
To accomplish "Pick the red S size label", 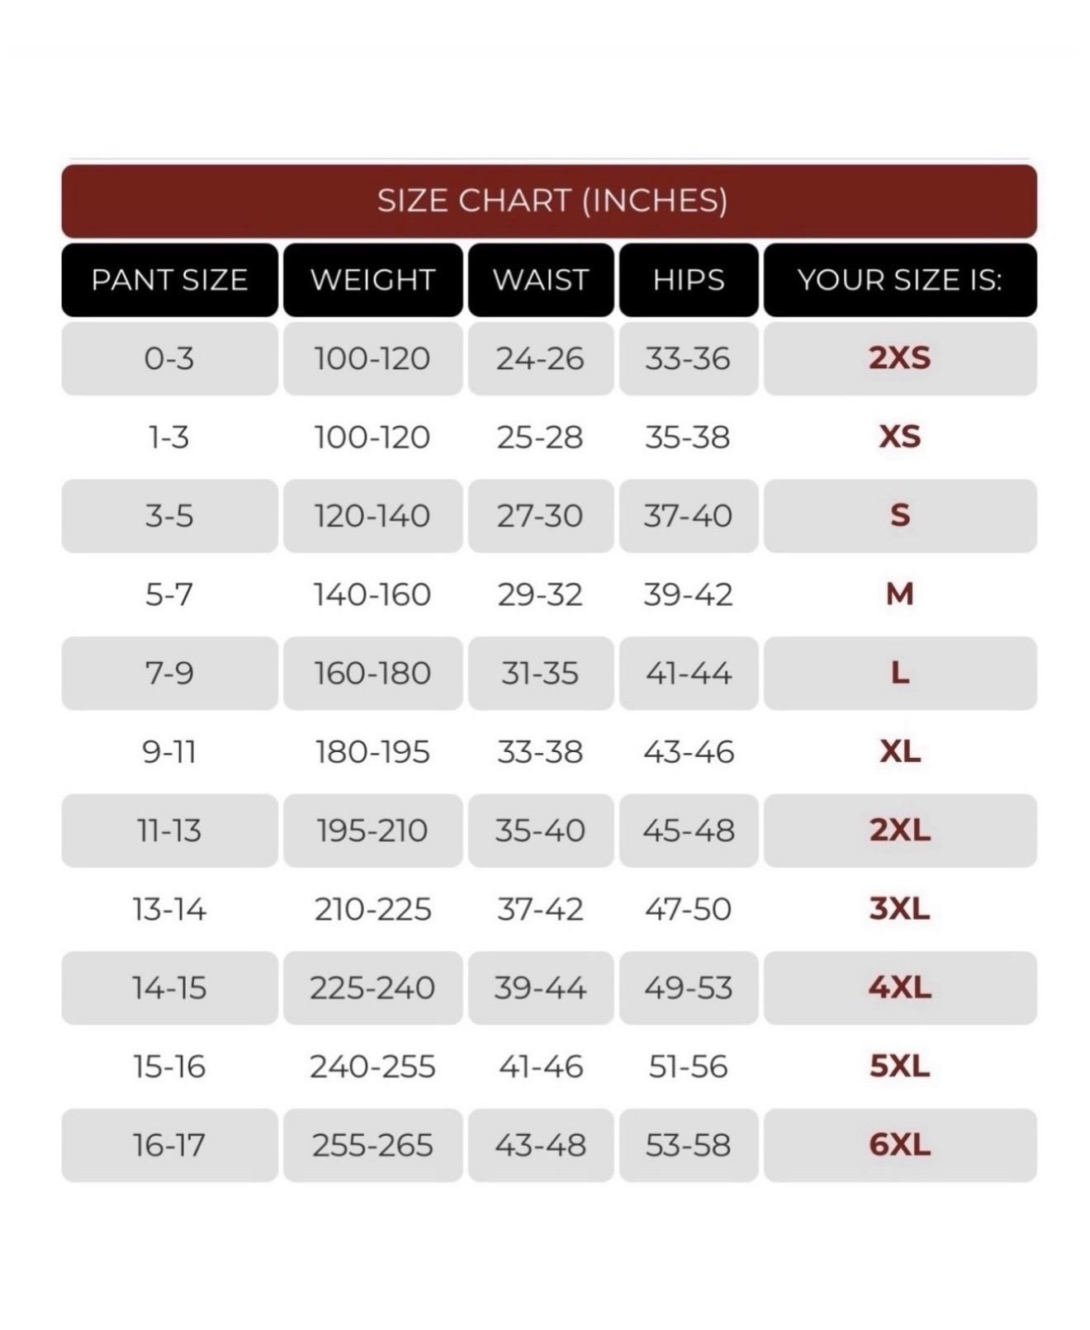I will coord(899,516).
